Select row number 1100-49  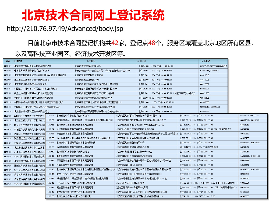(50, 192)
